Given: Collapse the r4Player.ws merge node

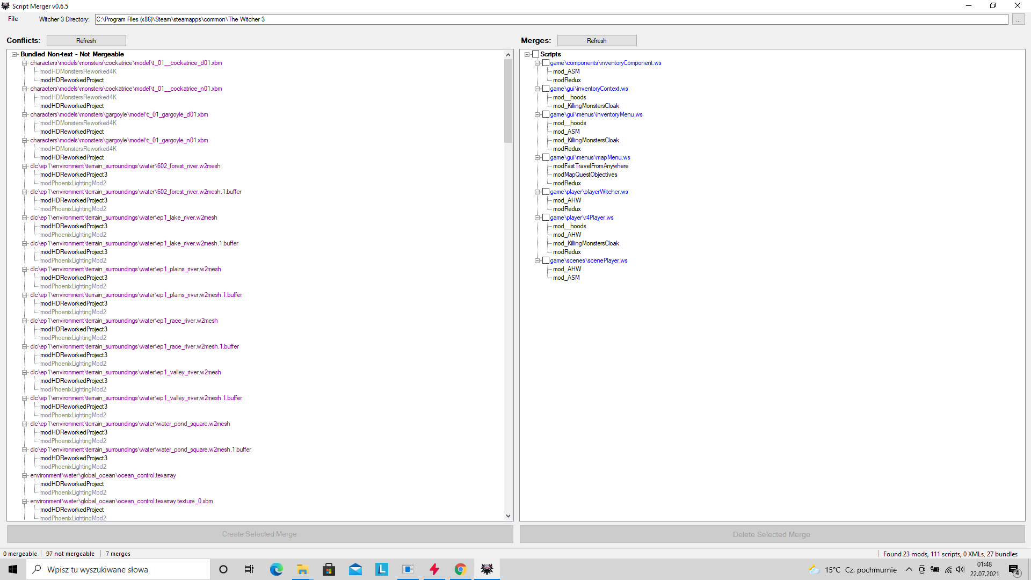Looking at the screenshot, I should (537, 218).
